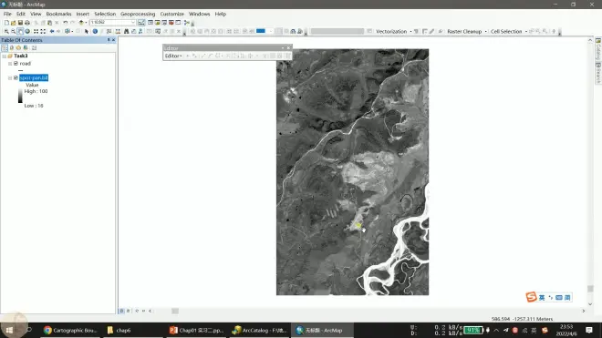Open the TOC Options icon
The image size is (602, 338).
click(34, 48)
